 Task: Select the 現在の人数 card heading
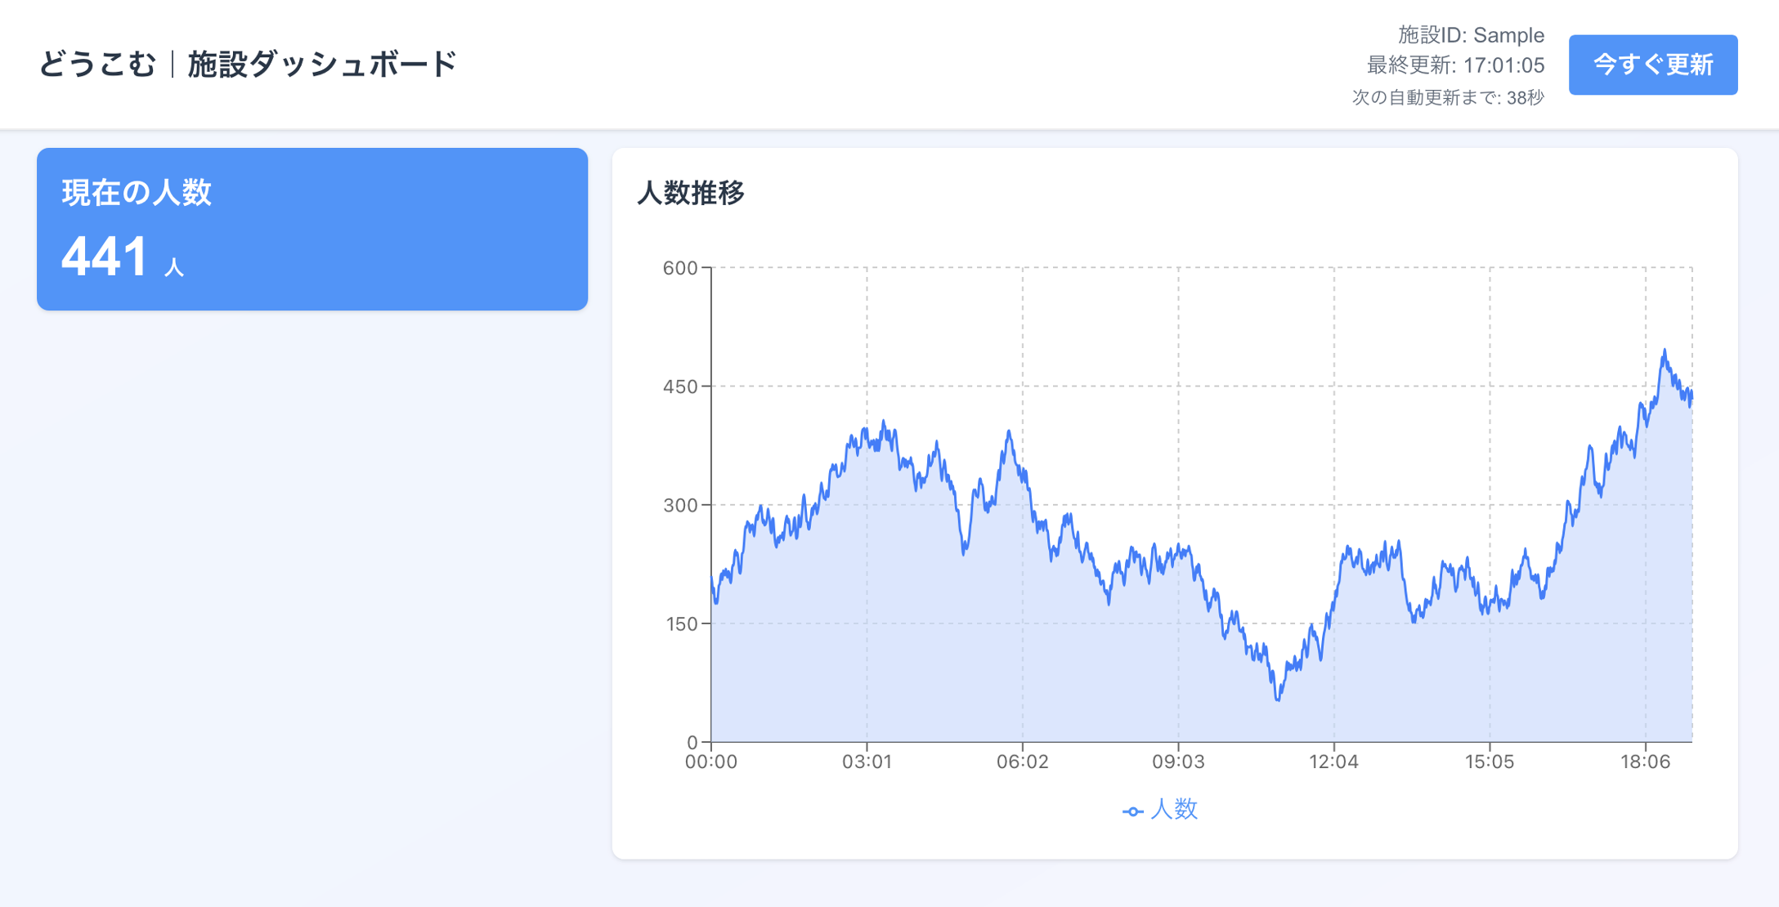pyautogui.click(x=137, y=193)
